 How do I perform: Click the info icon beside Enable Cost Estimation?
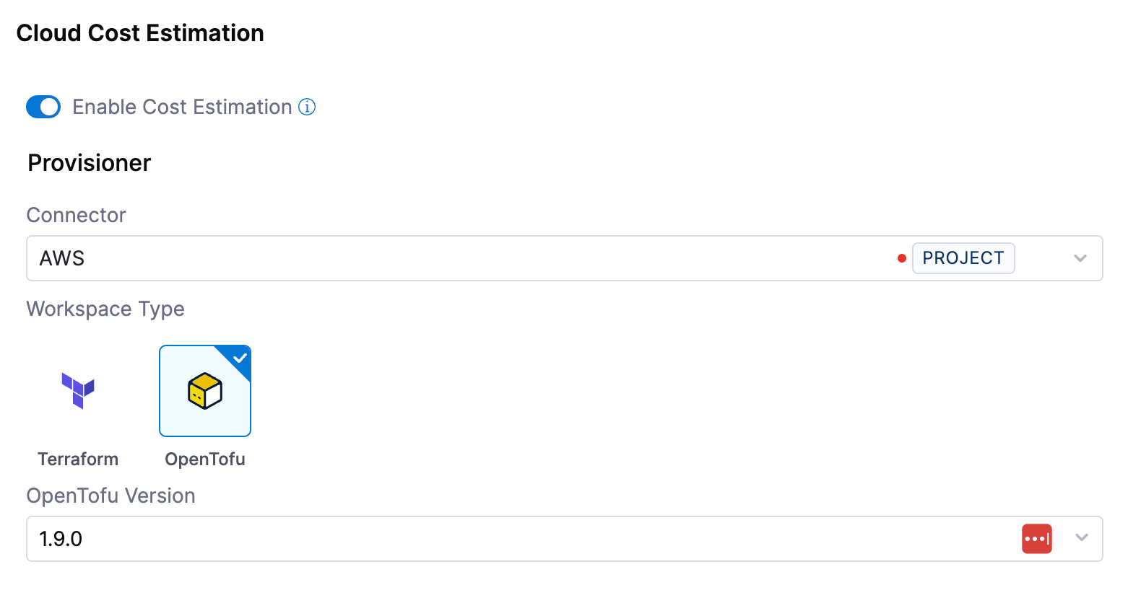307,107
